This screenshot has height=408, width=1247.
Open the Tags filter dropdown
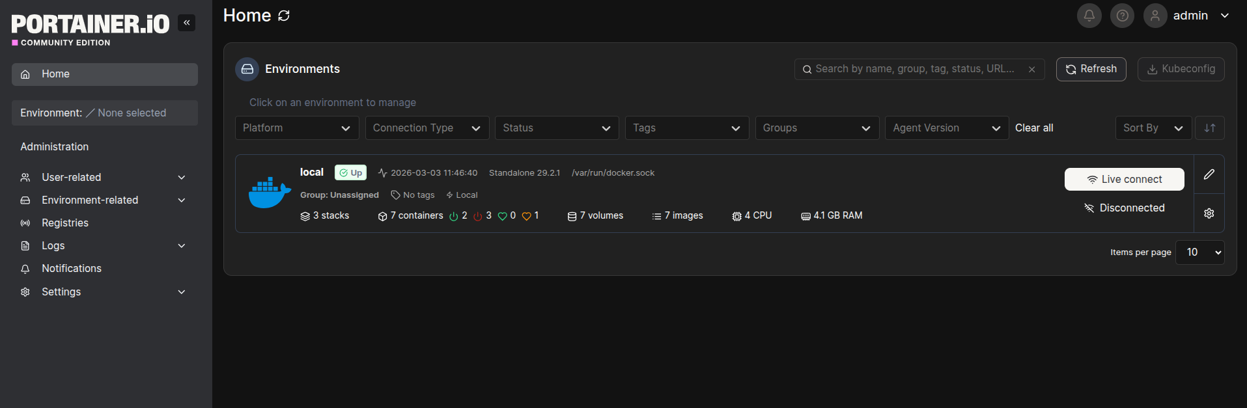click(x=687, y=128)
